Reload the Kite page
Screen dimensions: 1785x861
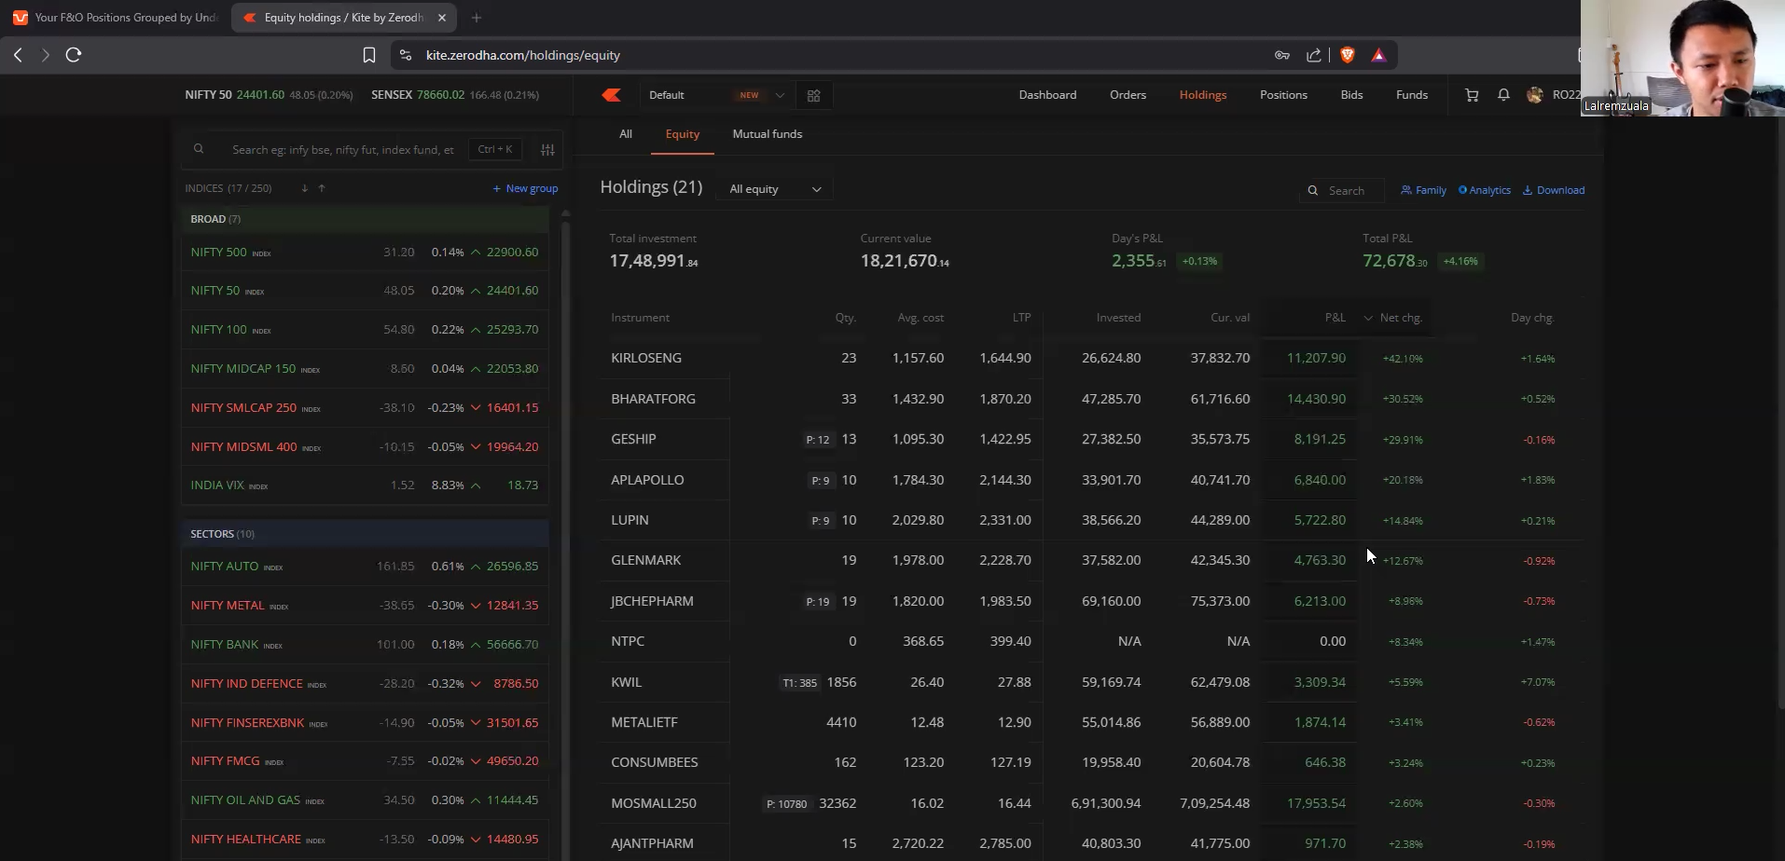(74, 55)
